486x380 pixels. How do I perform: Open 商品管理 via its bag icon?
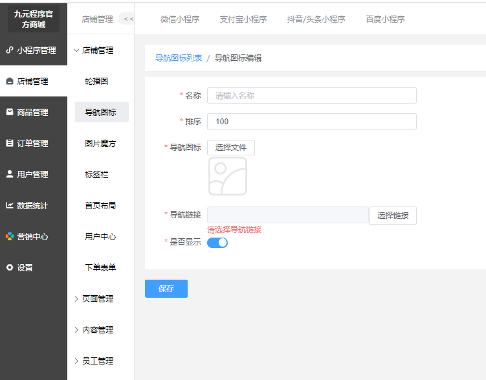(x=10, y=112)
